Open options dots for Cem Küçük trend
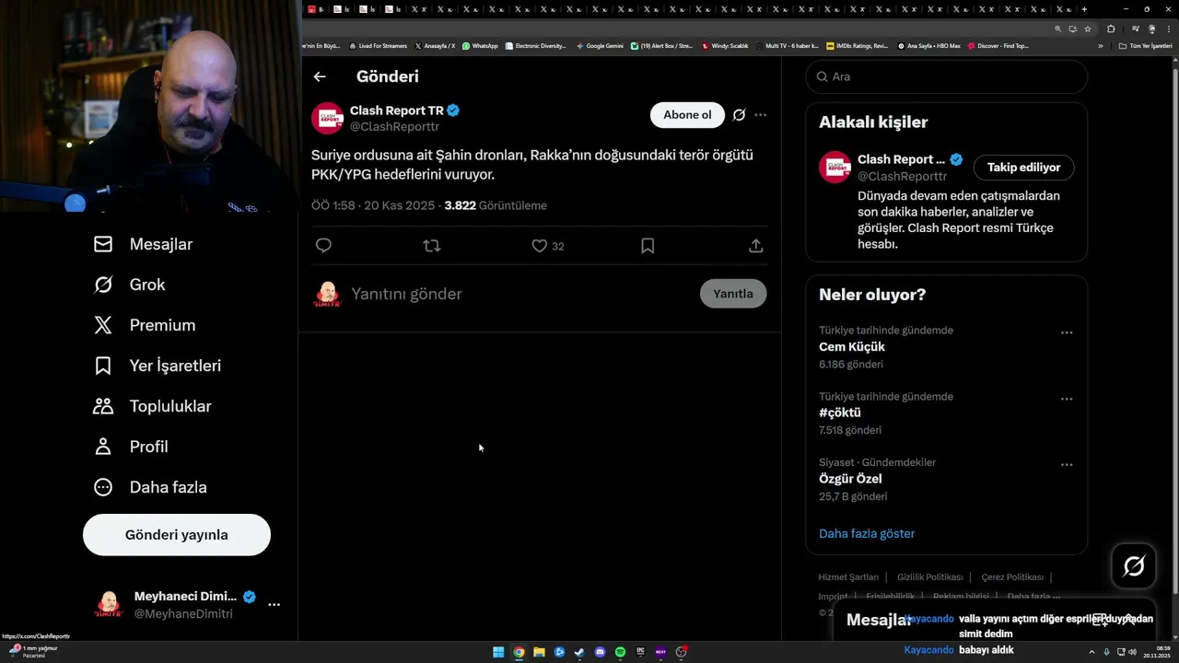The image size is (1179, 663). pyautogui.click(x=1067, y=332)
